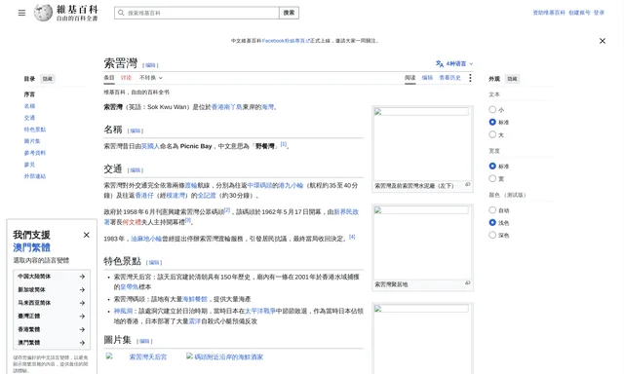Close the language variant popup

coord(87,235)
